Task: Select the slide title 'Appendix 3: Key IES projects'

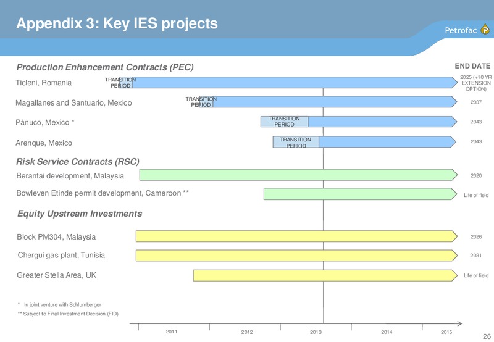Action: [x=117, y=23]
